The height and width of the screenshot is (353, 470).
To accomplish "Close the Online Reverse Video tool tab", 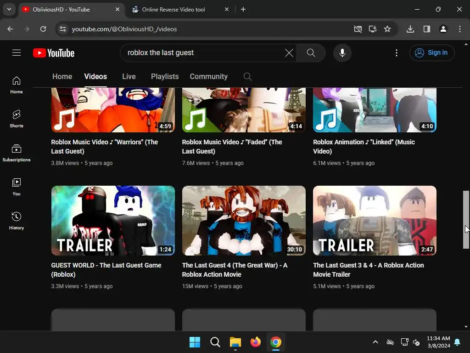I will pos(227,9).
